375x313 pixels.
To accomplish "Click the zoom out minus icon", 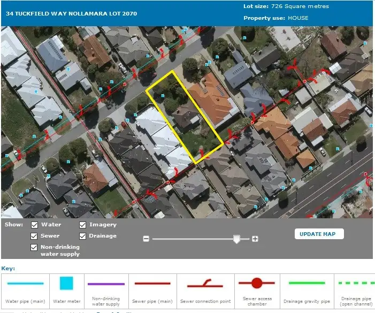I will point(146,239).
